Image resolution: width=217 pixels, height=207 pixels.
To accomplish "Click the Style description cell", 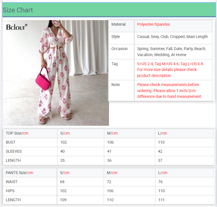I will point(172,37).
